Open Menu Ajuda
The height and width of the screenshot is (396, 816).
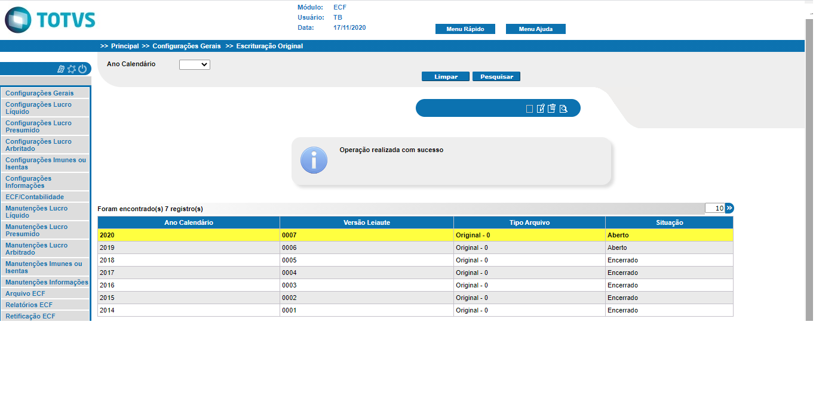(536, 29)
